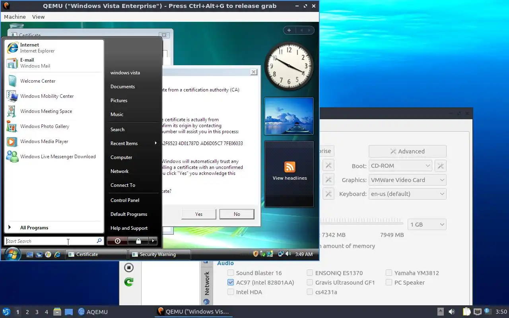Switch to Certificate taskbar button
This screenshot has height=318, width=509.
click(96, 254)
